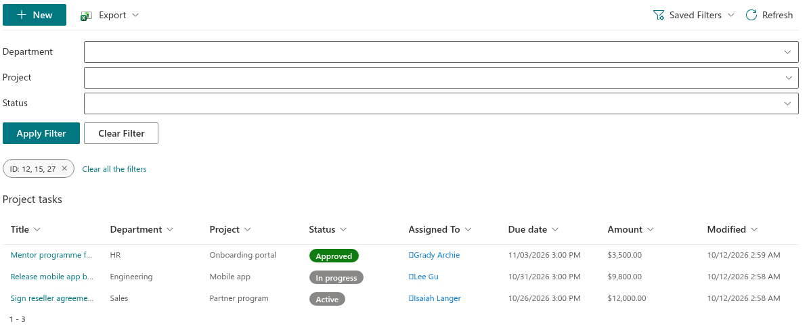The image size is (809, 328).
Task: Open the Department filter combo box
Action: [x=441, y=52]
